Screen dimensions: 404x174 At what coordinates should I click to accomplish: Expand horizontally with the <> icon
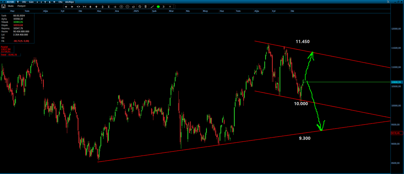coord(78,7)
